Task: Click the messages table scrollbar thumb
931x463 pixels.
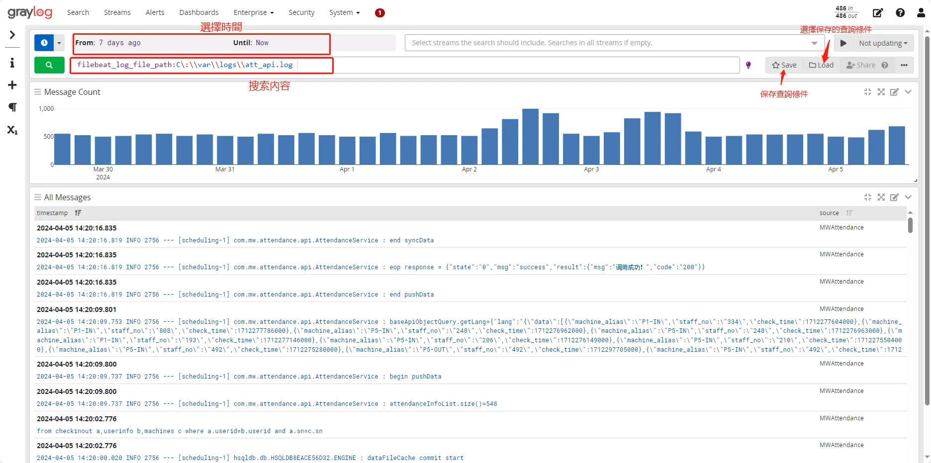Action: pos(910,225)
